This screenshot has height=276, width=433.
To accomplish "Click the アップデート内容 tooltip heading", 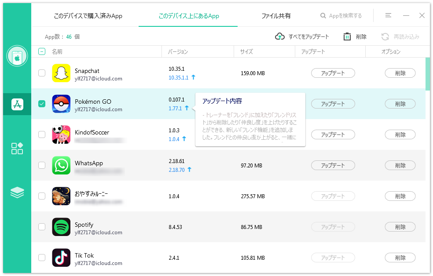I will pos(222,101).
